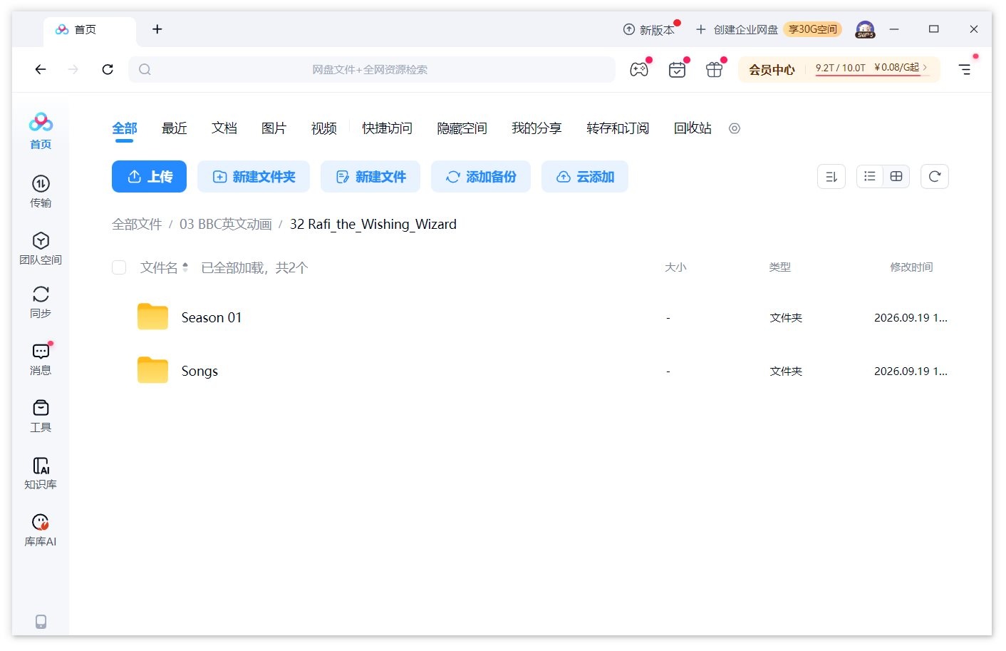Switch to list view

[x=870, y=176]
